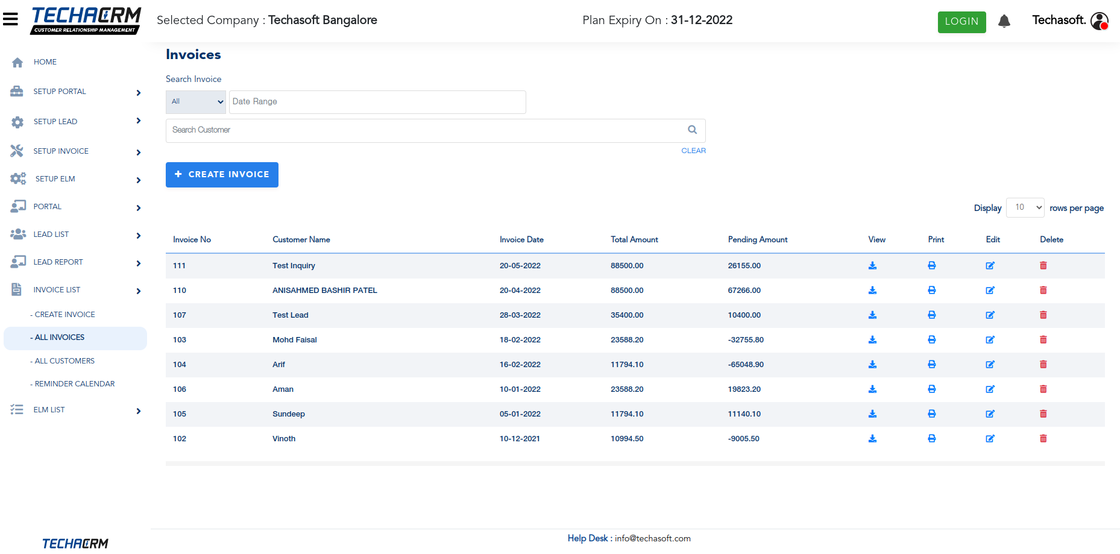Click the CLEAR link
This screenshot has width=1120, height=554.
[693, 151]
